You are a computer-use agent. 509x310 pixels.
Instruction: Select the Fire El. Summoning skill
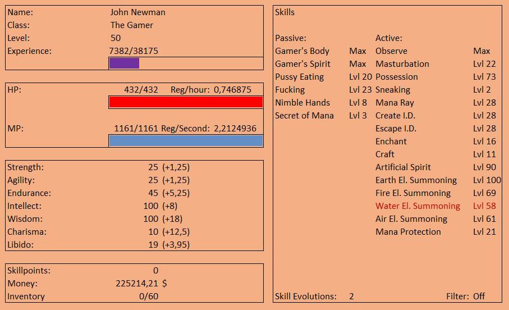click(x=413, y=193)
